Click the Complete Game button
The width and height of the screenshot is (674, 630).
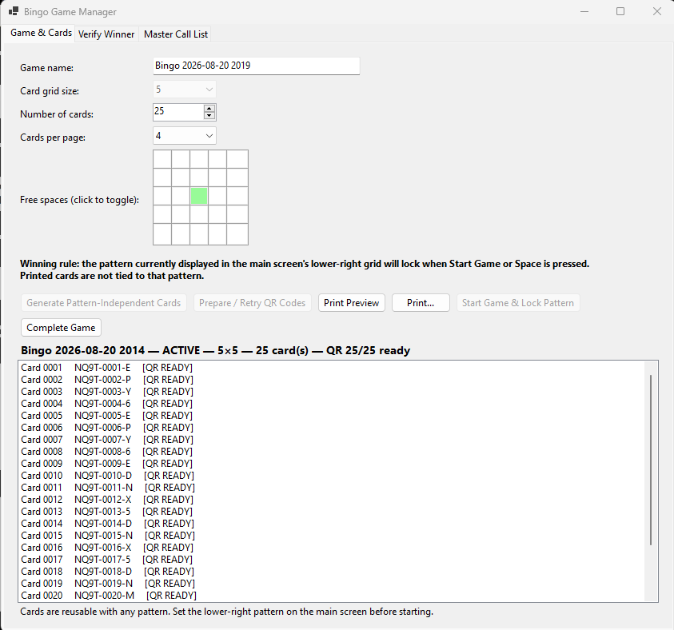(61, 328)
